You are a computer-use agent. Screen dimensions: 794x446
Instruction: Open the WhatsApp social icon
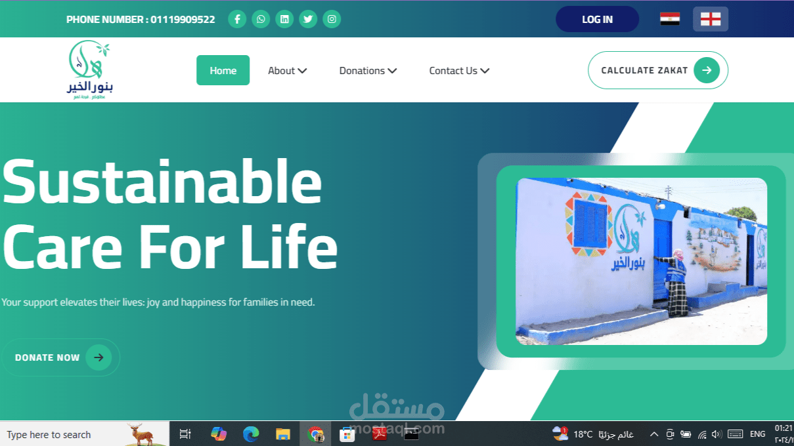[261, 19]
